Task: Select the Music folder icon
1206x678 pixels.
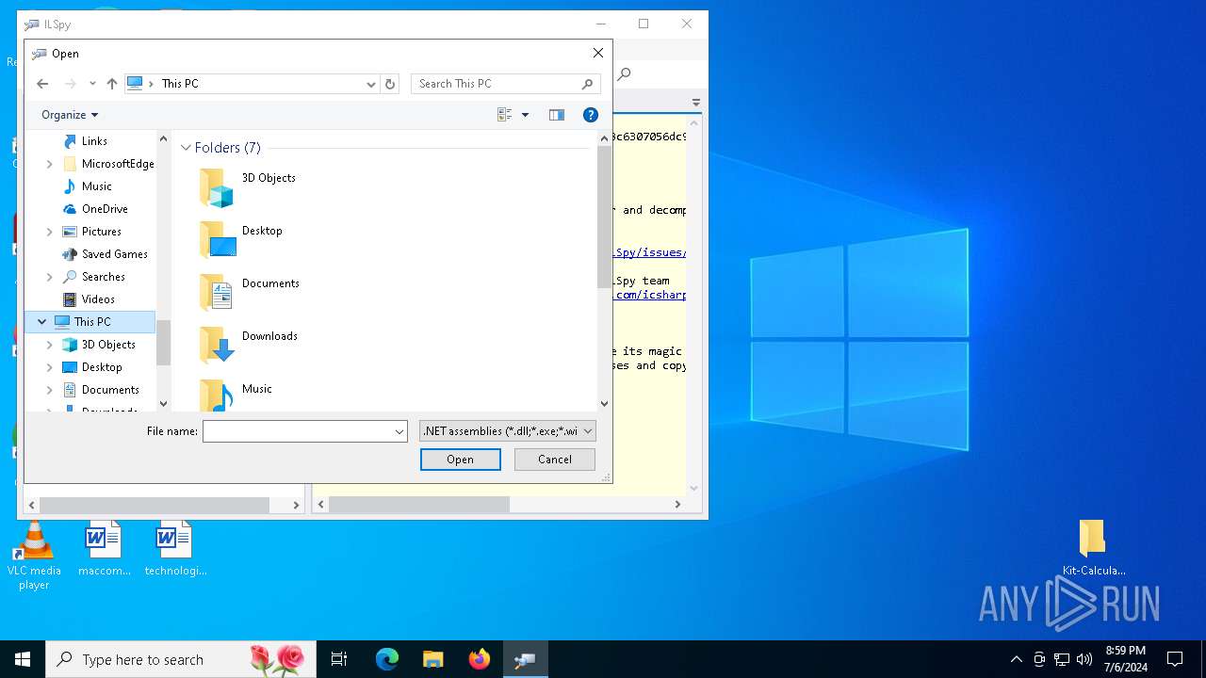Action: click(x=217, y=395)
